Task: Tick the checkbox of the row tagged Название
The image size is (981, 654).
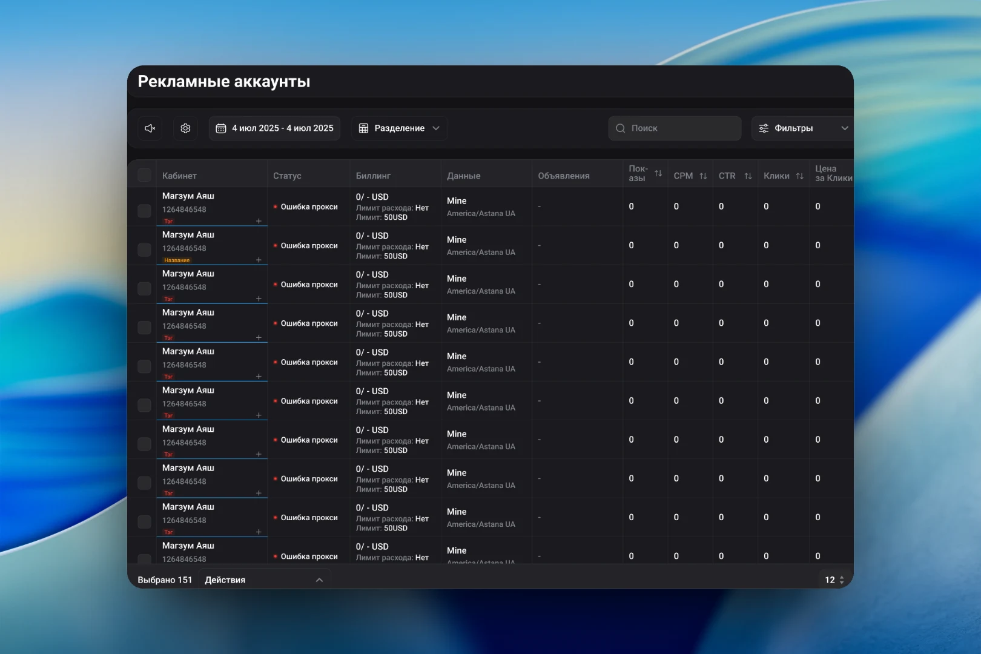Action: (144, 249)
